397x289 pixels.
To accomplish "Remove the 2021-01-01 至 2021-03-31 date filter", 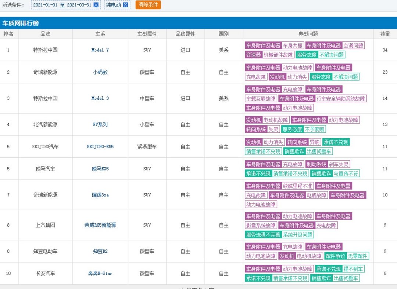I will pos(96,5).
